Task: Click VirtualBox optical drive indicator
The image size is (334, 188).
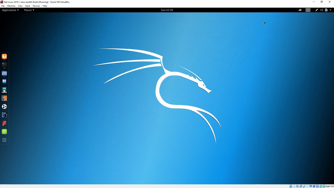Action: click(294, 186)
